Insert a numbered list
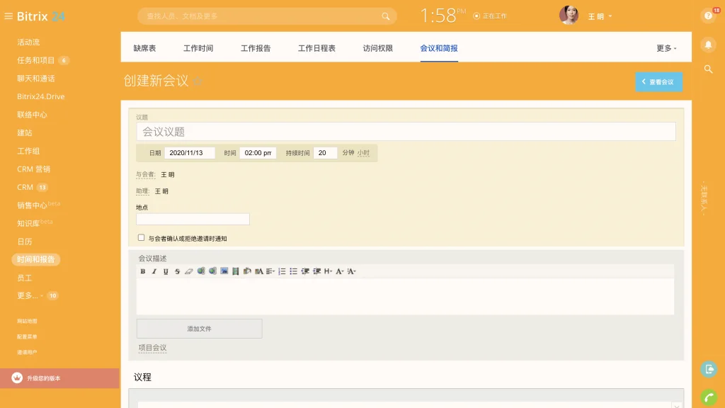This screenshot has height=408, width=725. pyautogui.click(x=282, y=271)
